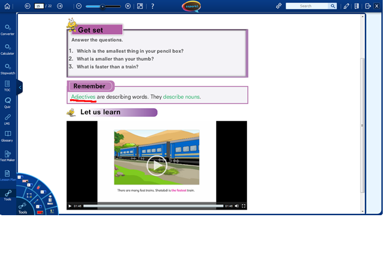Viewport: 384px width, 273px height.
Task: Open the pink highlighter color swatch
Action: click(x=25, y=181)
